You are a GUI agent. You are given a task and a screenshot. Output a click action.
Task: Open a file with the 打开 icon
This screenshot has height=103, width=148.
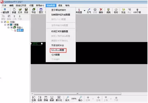20,11
